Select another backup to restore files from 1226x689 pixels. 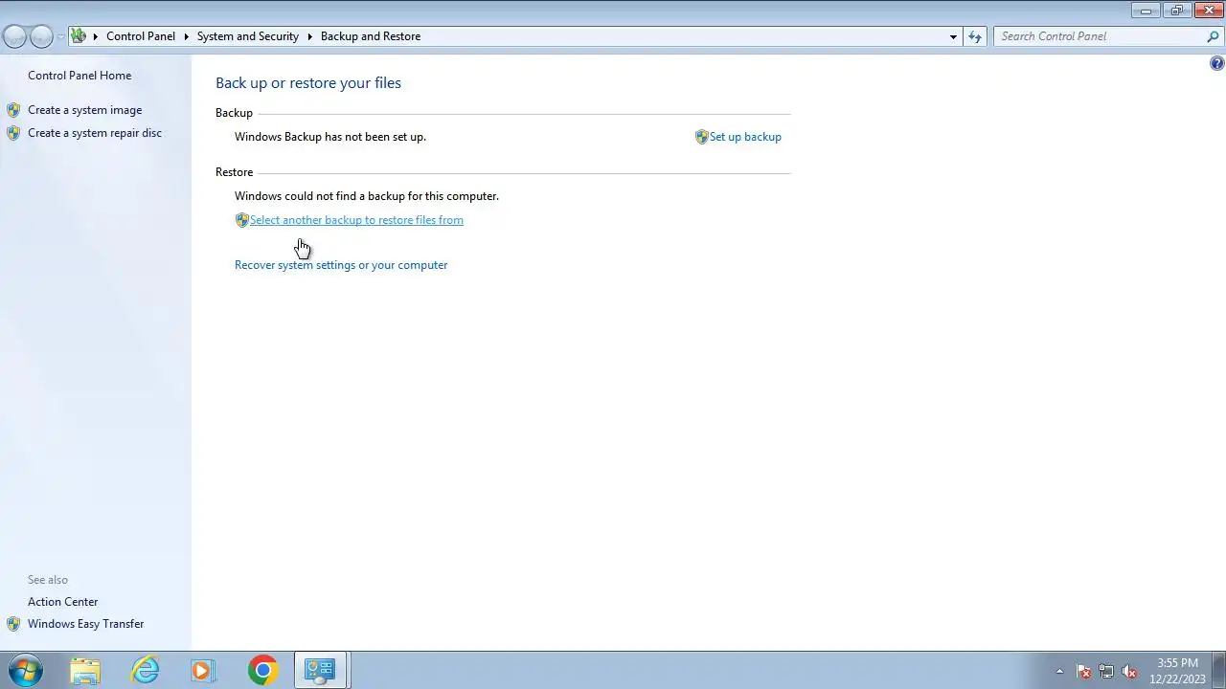pos(356,220)
